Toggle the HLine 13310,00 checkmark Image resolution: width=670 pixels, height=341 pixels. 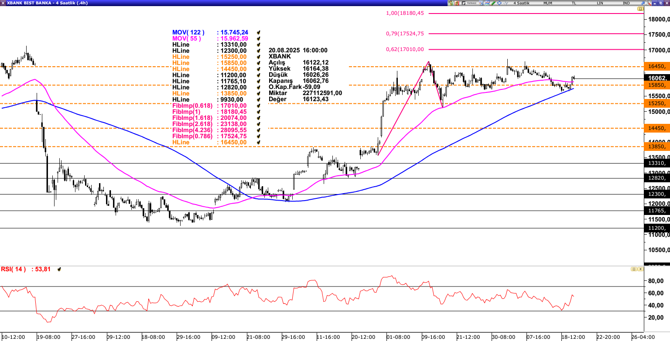(x=259, y=45)
